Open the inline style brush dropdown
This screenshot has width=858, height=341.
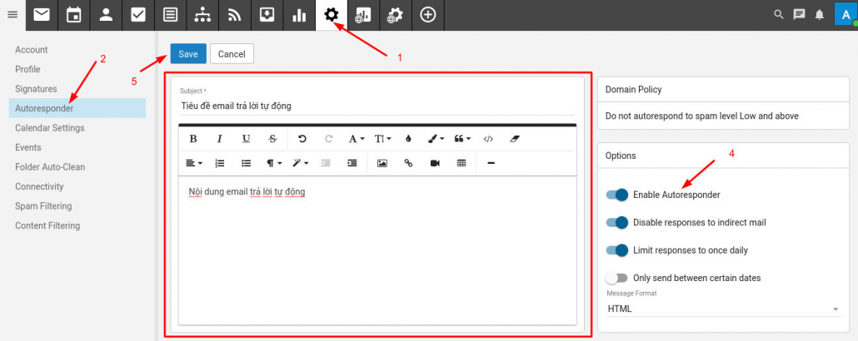(436, 139)
